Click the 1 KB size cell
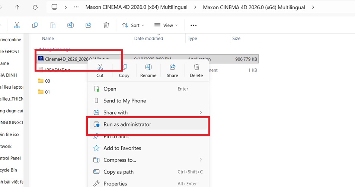The height and width of the screenshot is (187, 355). 252,70
